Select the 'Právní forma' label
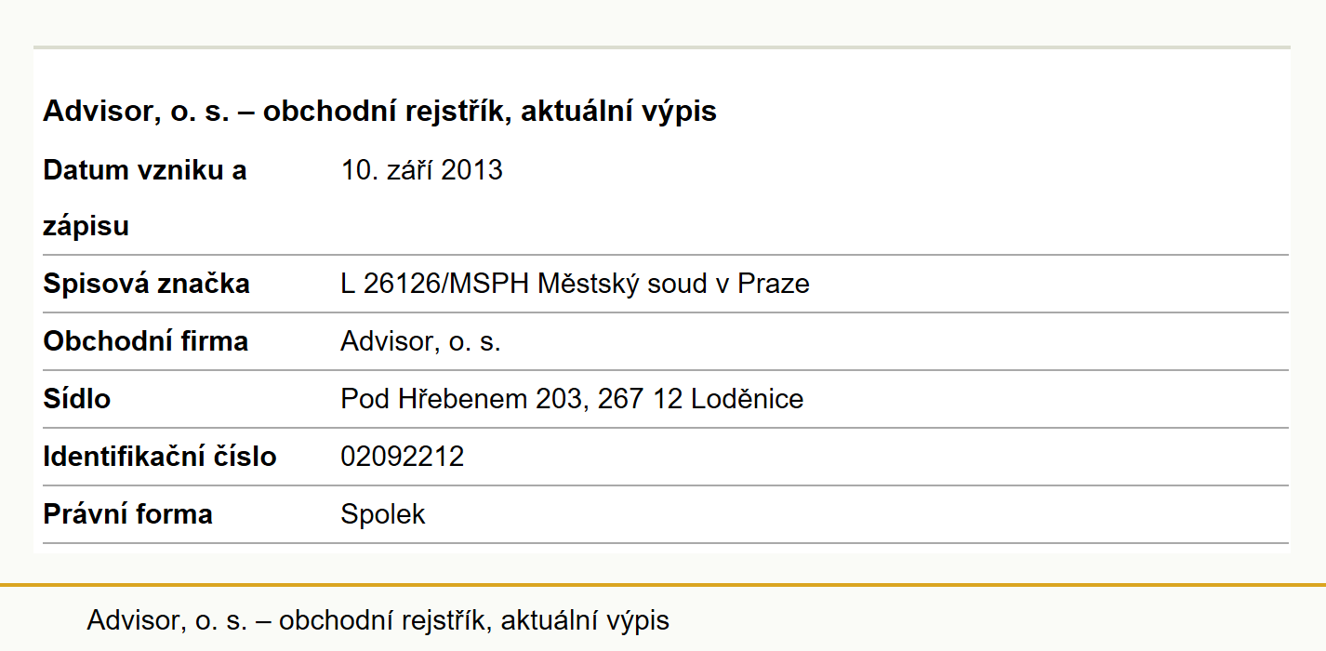Screen dimensions: 1326x651 (127, 514)
